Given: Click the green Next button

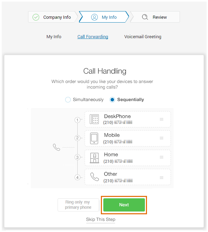Looking at the screenshot, I should (124, 205).
